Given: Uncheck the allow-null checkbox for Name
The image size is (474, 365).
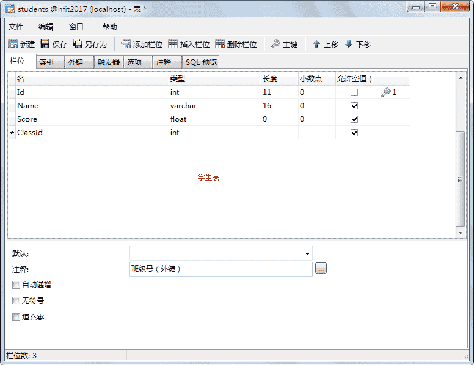Looking at the screenshot, I should click(354, 106).
